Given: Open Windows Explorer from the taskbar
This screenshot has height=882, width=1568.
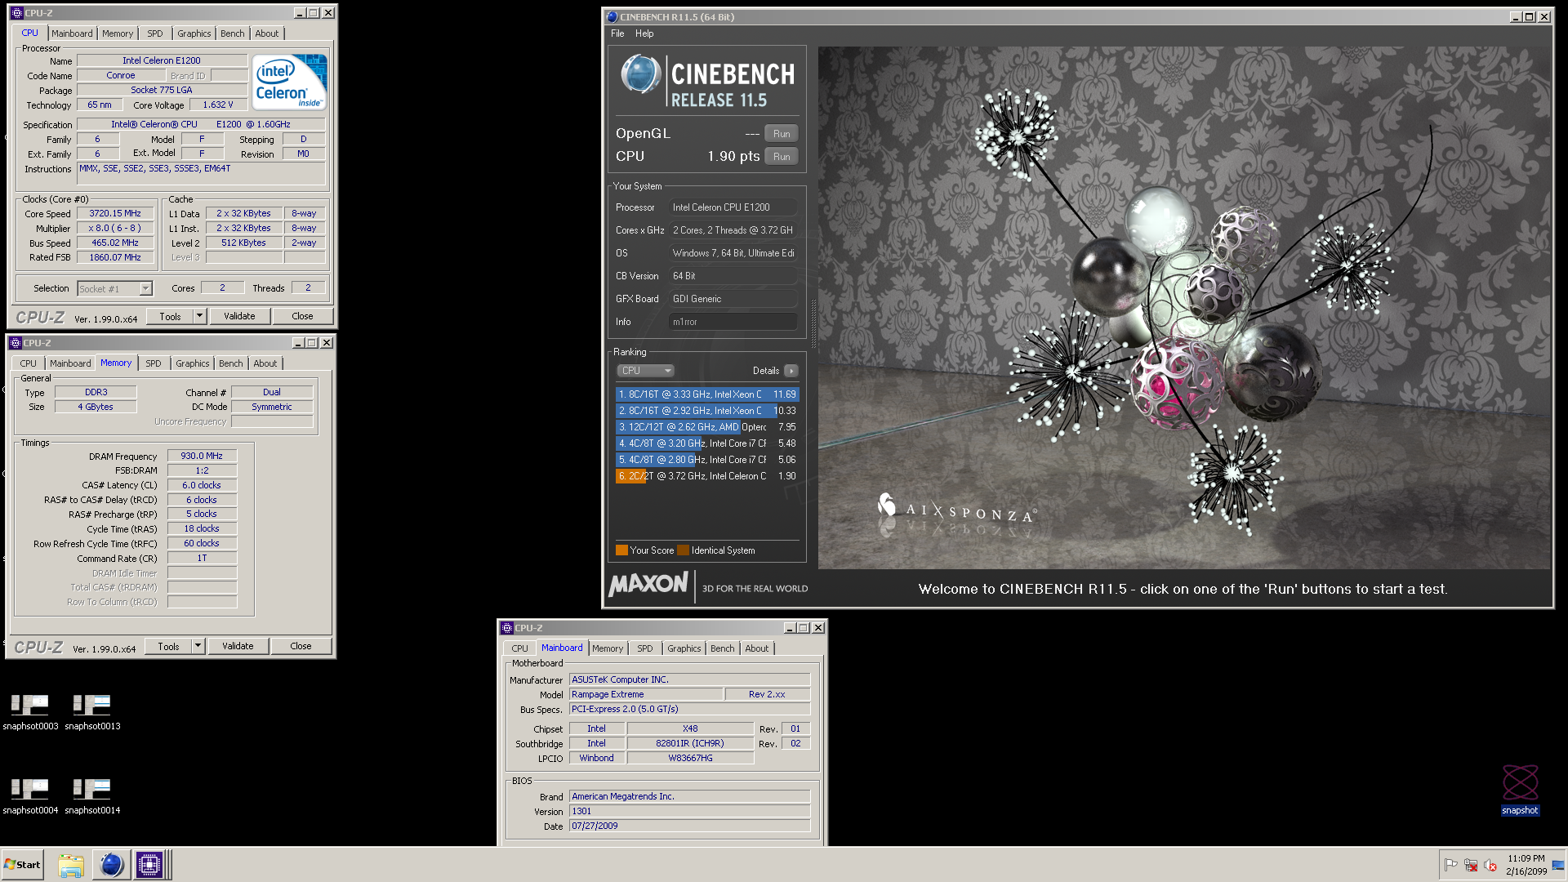Looking at the screenshot, I should coord(71,865).
